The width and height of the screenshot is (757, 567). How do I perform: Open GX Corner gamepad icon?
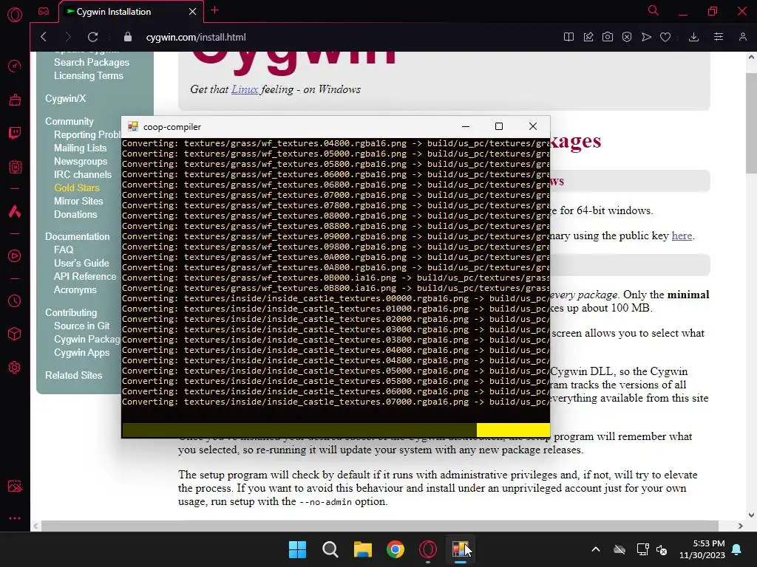pos(44,11)
